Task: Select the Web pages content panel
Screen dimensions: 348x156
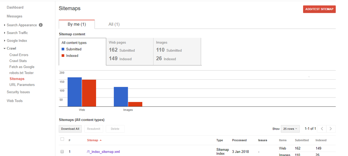Action: coord(130,52)
